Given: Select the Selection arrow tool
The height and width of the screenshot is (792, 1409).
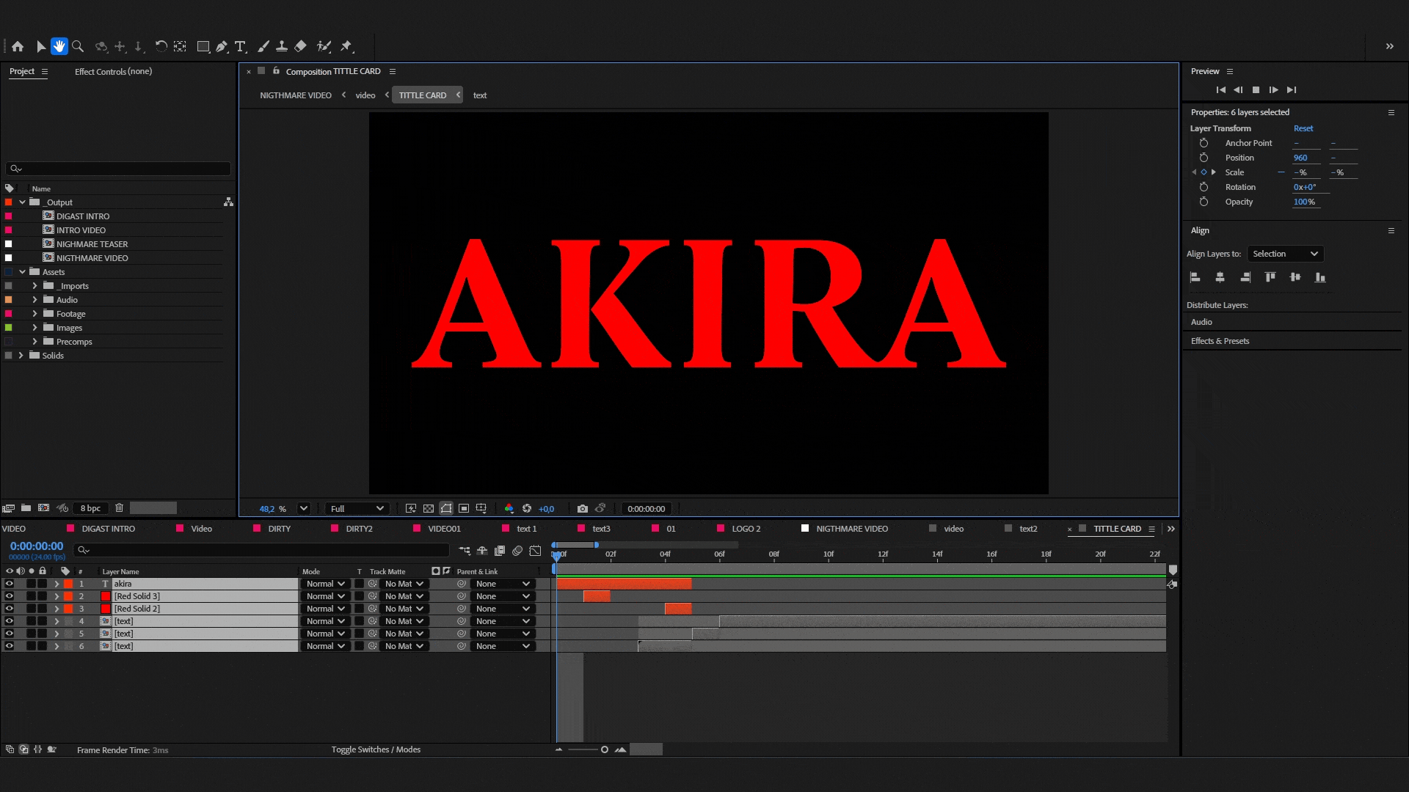Looking at the screenshot, I should point(41,46).
